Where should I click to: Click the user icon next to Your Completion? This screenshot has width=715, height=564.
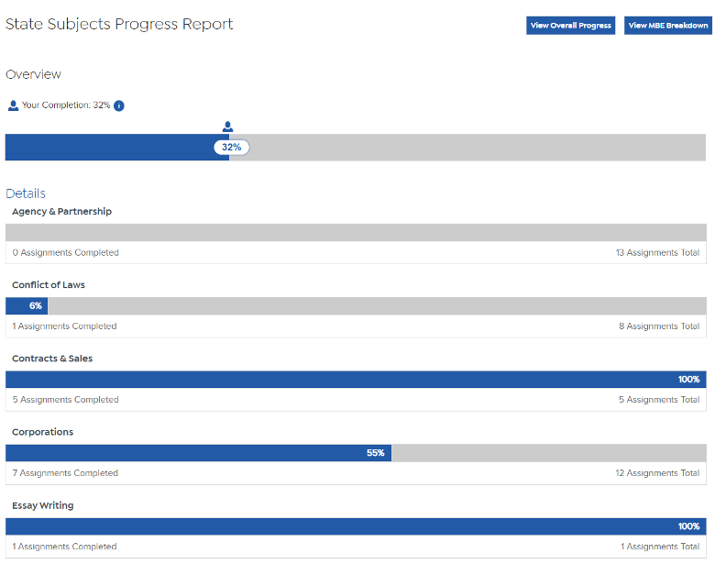[13, 105]
